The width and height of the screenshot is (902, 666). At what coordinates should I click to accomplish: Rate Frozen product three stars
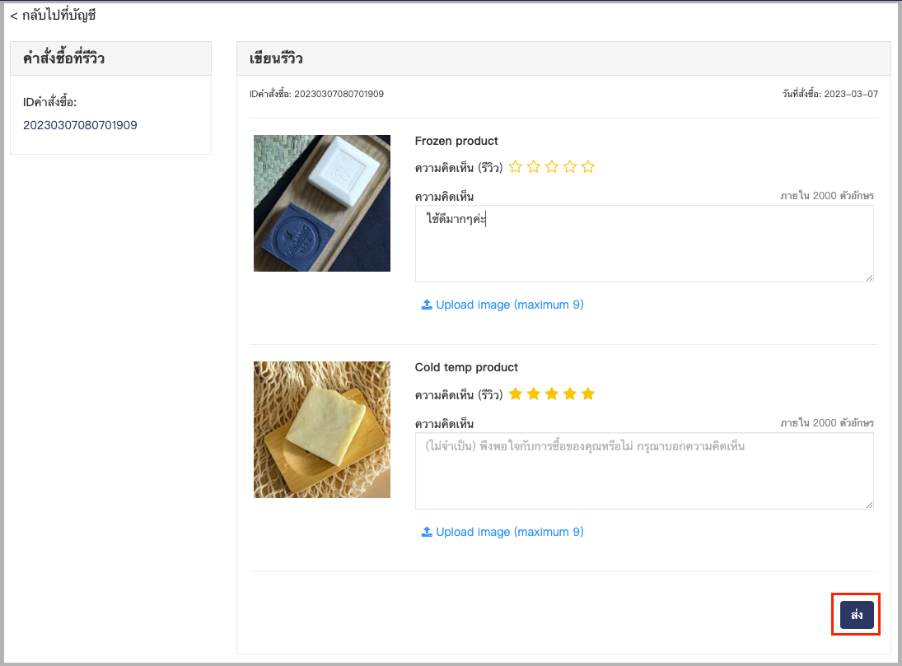(x=552, y=167)
